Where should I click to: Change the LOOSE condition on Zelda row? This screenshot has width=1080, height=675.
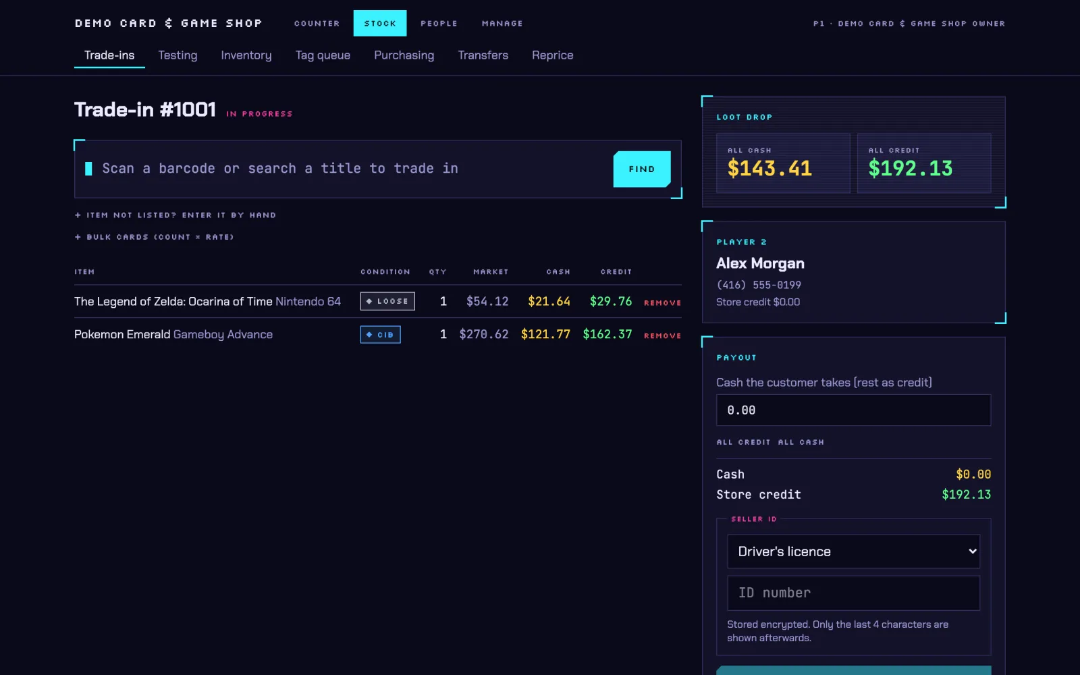coord(387,301)
